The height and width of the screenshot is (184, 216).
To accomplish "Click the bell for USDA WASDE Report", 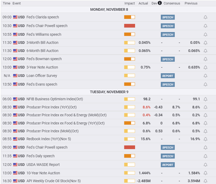I will pos(205,165).
